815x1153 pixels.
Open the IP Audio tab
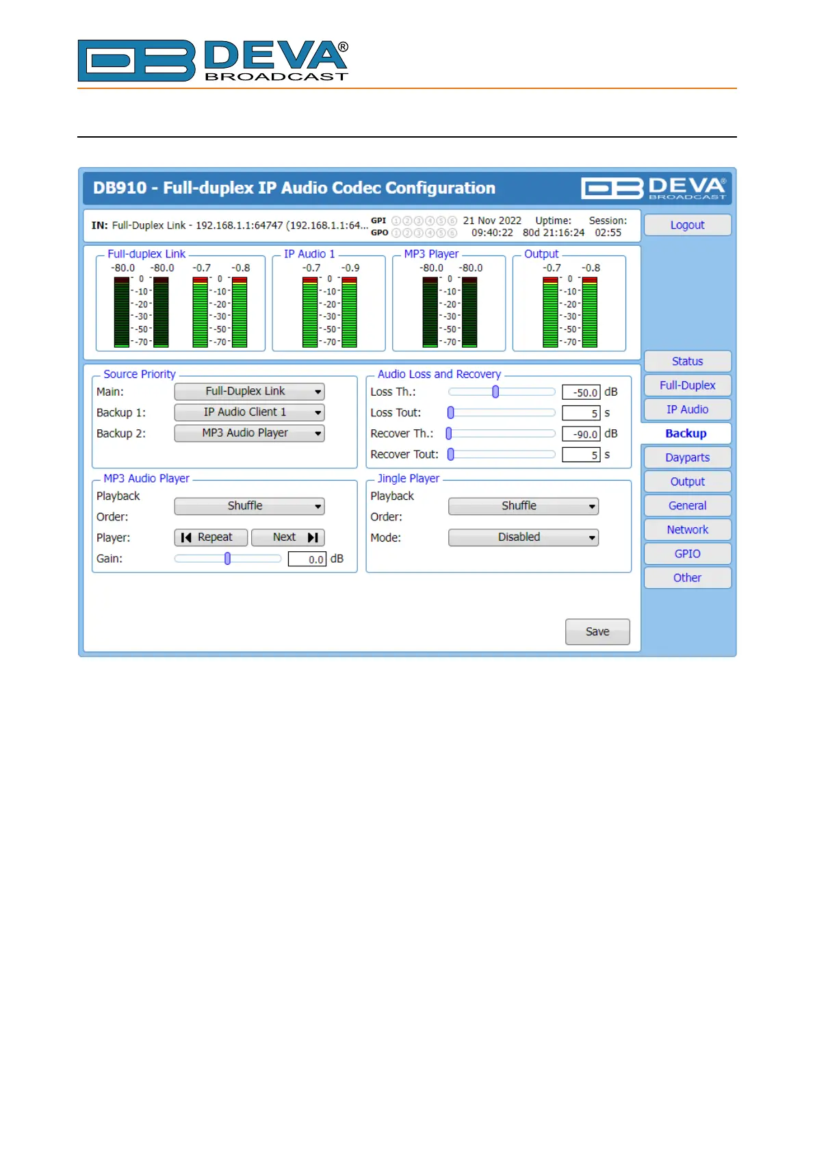pos(688,409)
